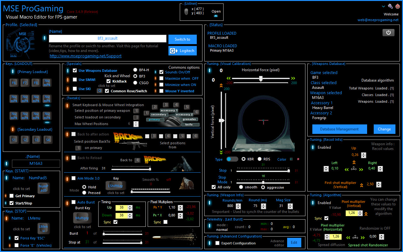Click the Logitech G button

[x=183, y=51]
